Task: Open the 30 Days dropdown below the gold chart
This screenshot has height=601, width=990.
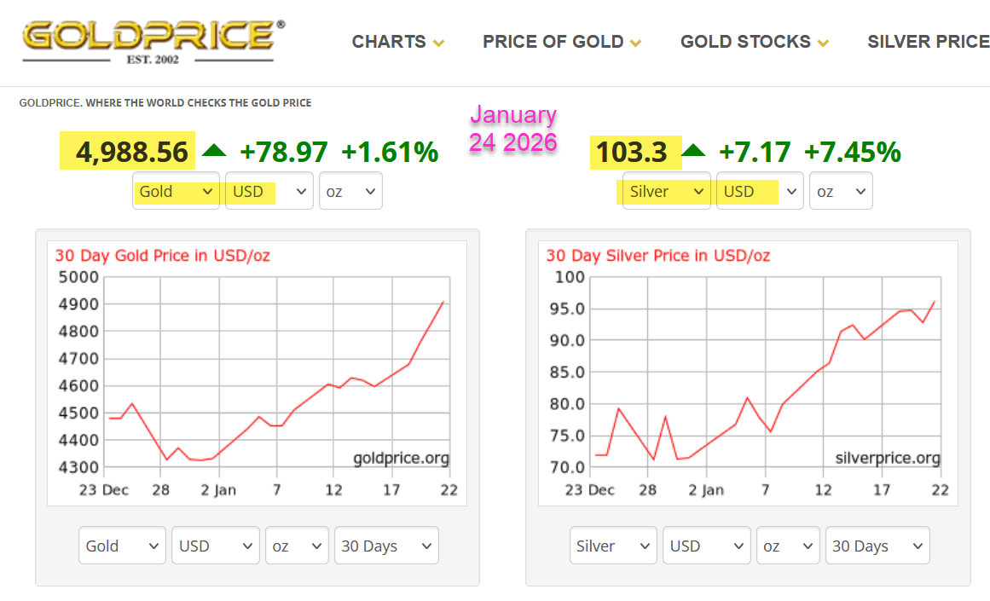Action: click(x=385, y=545)
